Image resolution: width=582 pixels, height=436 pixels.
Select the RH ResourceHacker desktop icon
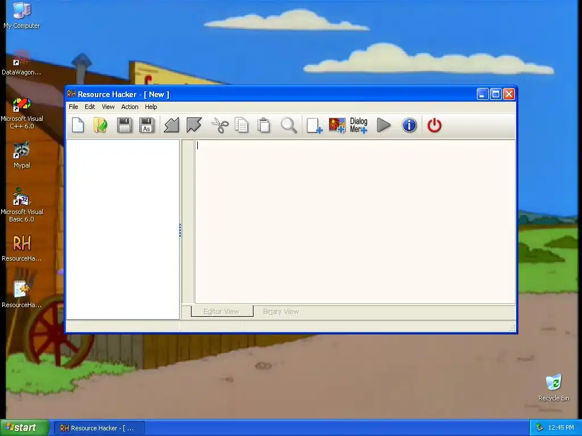click(22, 249)
